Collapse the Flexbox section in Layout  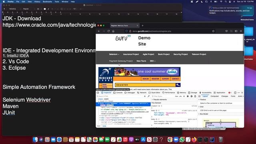click(199, 100)
